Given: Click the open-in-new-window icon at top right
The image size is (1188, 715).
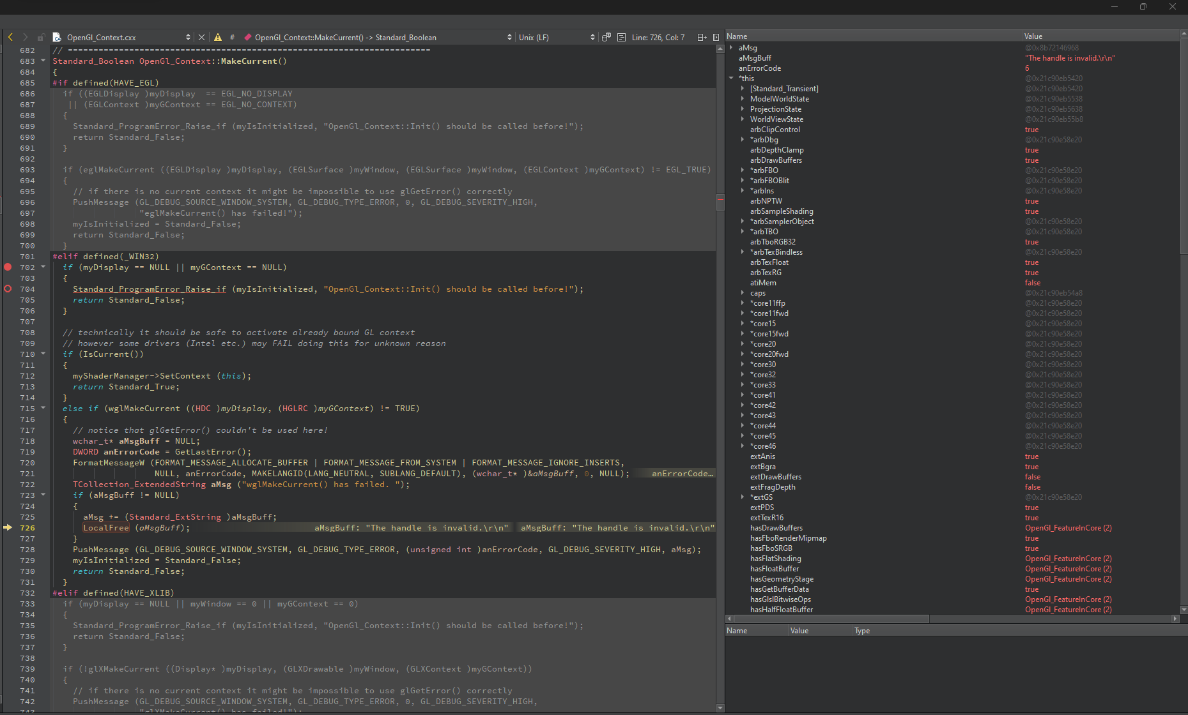Looking at the screenshot, I should [716, 37].
